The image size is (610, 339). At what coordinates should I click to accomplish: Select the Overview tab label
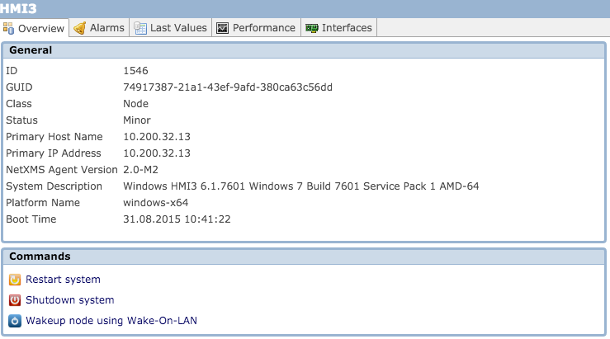[41, 28]
